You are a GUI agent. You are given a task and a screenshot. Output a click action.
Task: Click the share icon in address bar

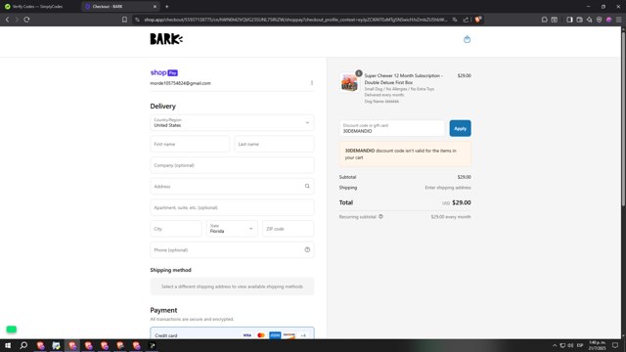click(x=466, y=20)
